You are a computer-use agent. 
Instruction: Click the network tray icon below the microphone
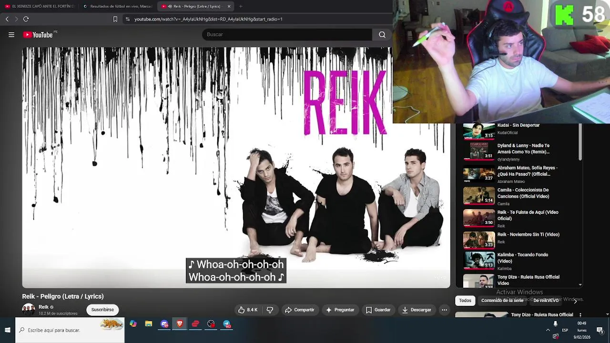coord(555,336)
